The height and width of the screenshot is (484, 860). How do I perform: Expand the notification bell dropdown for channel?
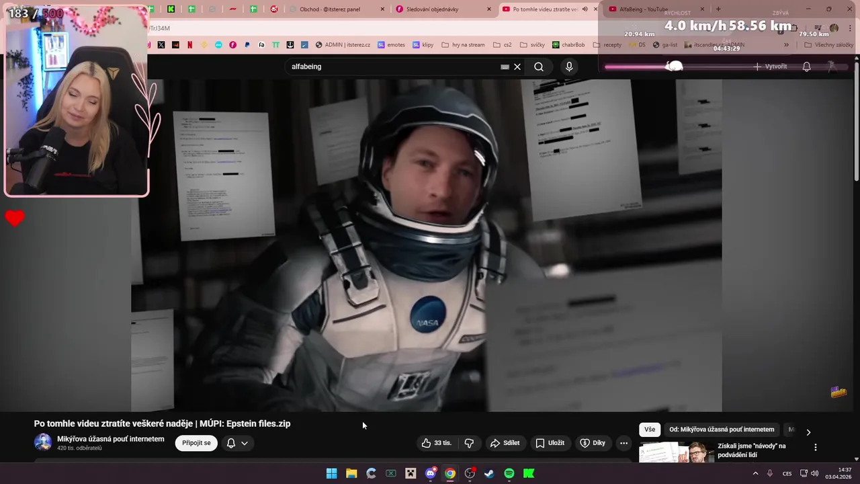(237, 443)
